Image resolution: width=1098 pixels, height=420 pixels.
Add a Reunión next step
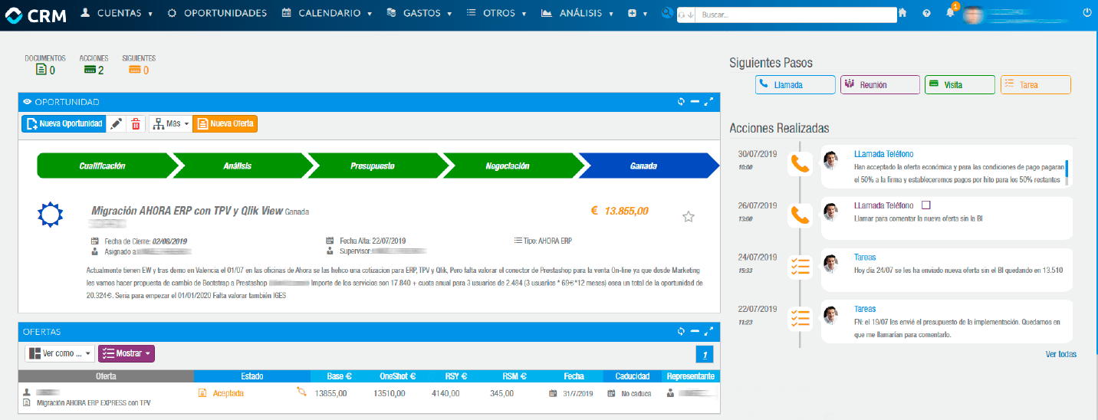click(x=880, y=85)
